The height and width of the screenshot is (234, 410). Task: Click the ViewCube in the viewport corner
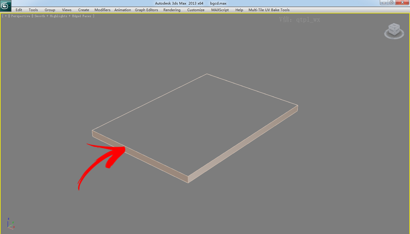tap(394, 30)
